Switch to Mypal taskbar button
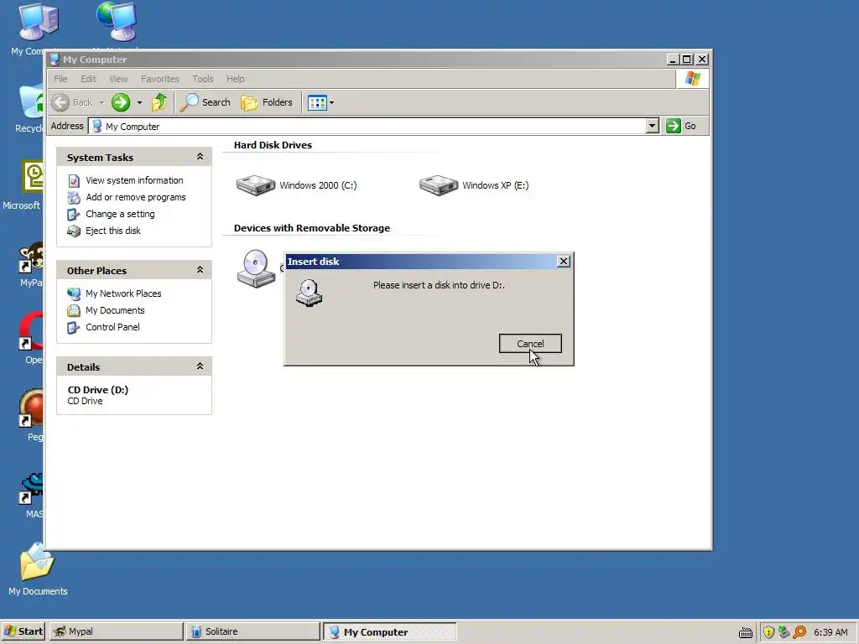859x644 pixels. (x=116, y=631)
